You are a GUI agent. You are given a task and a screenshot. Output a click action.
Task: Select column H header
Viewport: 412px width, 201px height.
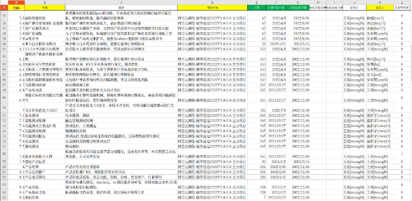(318, 3)
